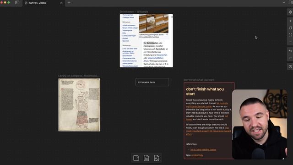Viewport: 293px width, 165px height.
Task: Redo the canvas action
Action: point(290,58)
